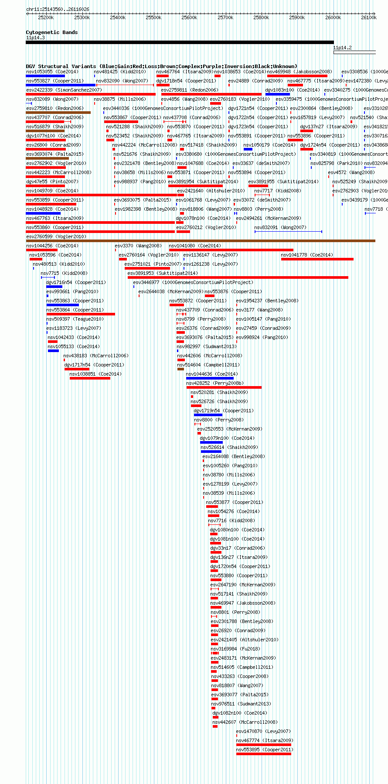388x784 pixels.
Task: Select variant esv26800 (Conrad2009)
Action: click(53, 145)
